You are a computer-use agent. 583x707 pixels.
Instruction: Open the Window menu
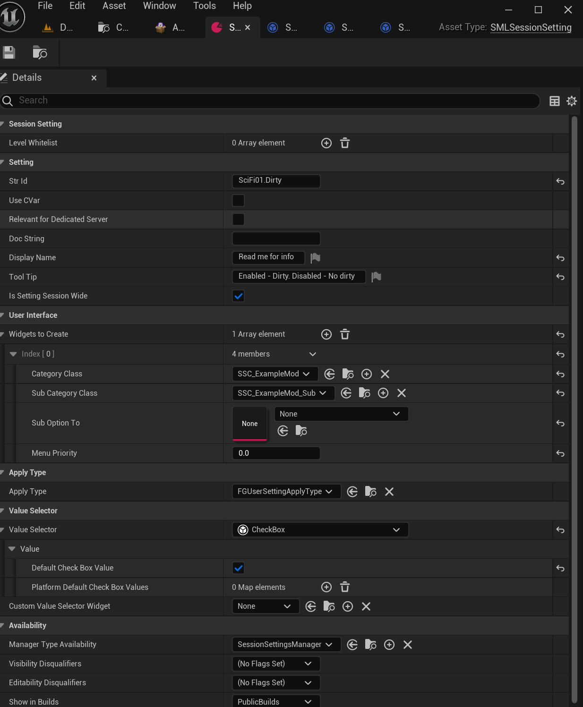(160, 6)
